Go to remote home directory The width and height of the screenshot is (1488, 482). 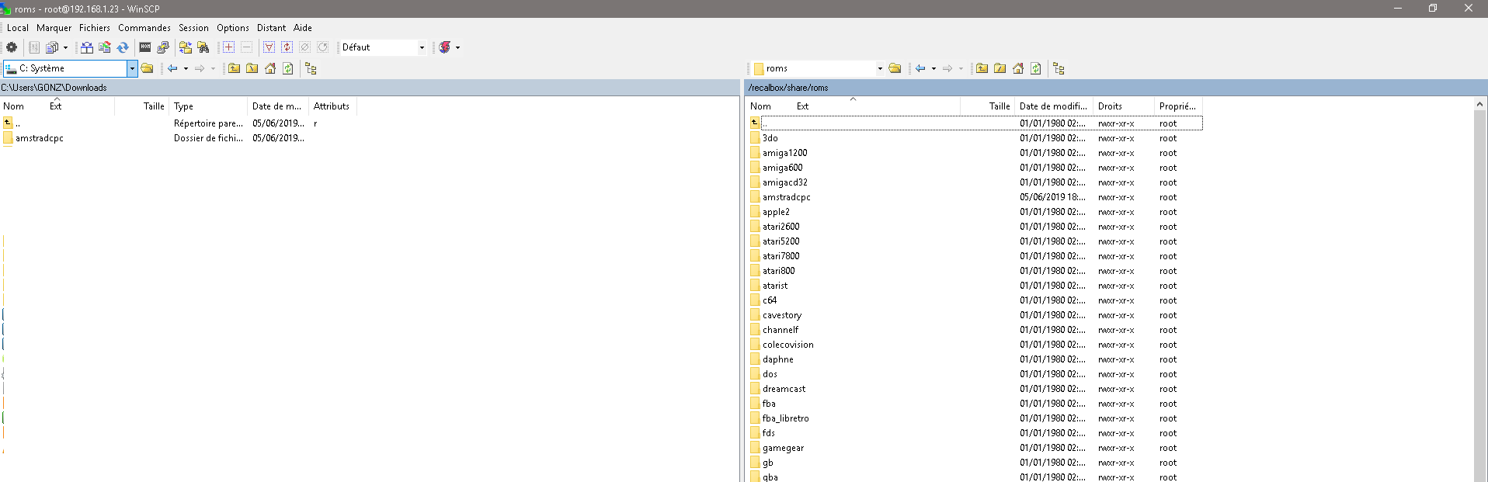[x=1018, y=68]
